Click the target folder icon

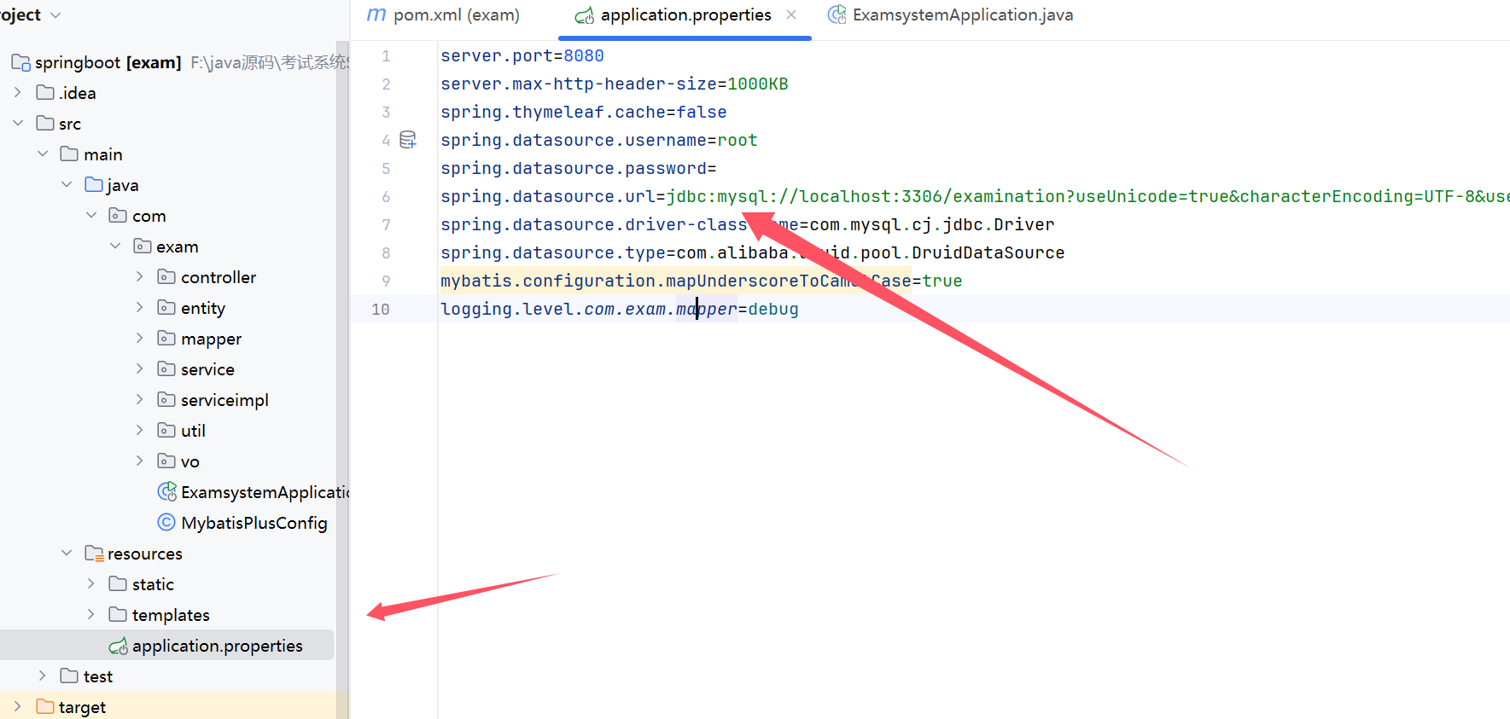click(45, 707)
